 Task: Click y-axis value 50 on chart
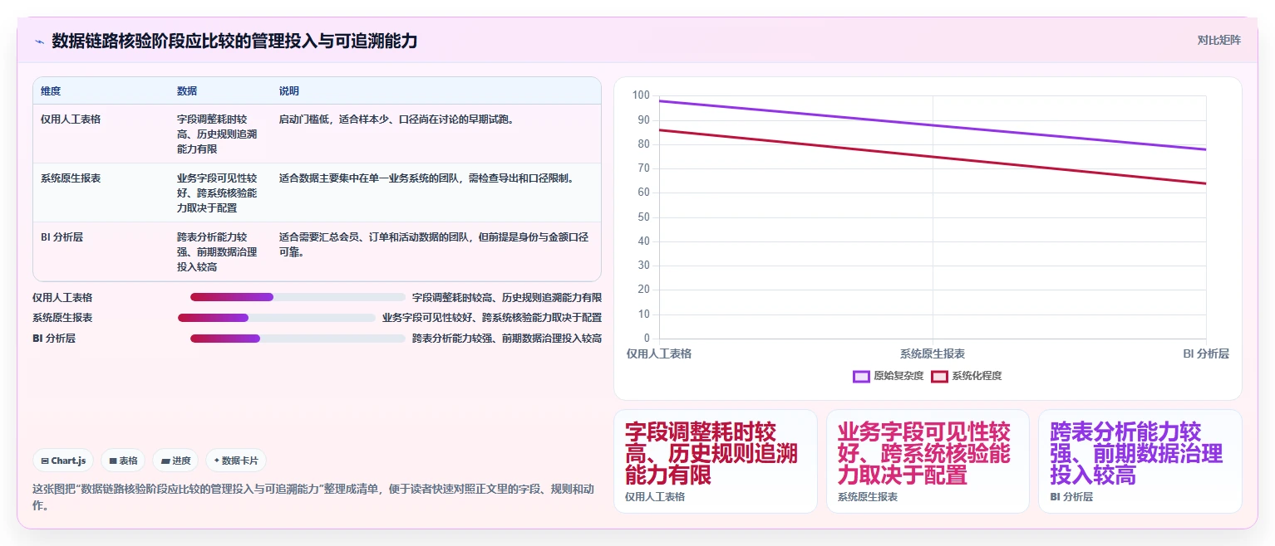point(643,217)
